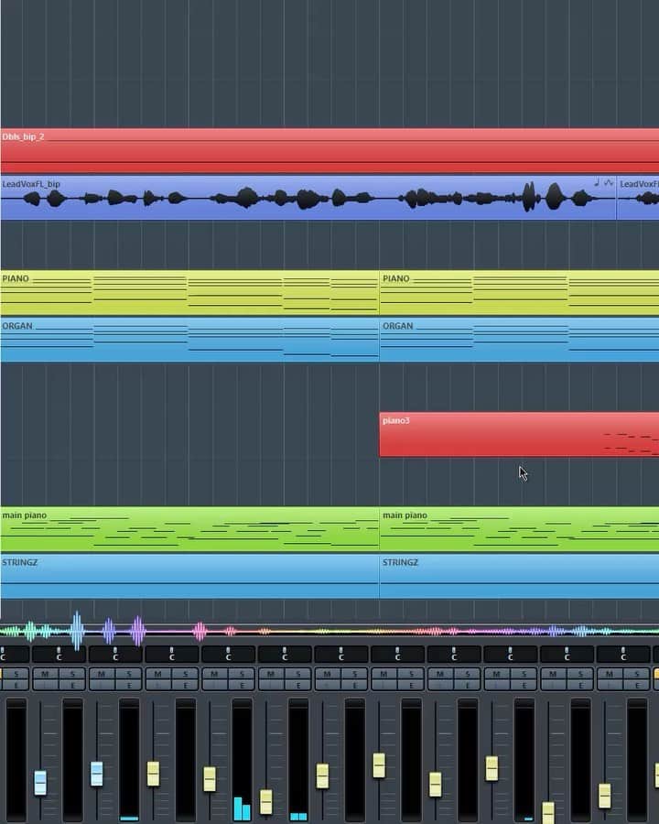
Task: Select the first LeadVoxFL_bip audio clip
Action: pos(308,198)
